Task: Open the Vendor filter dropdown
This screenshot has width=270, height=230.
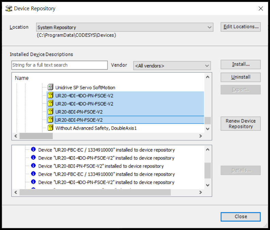Action: coord(172,66)
